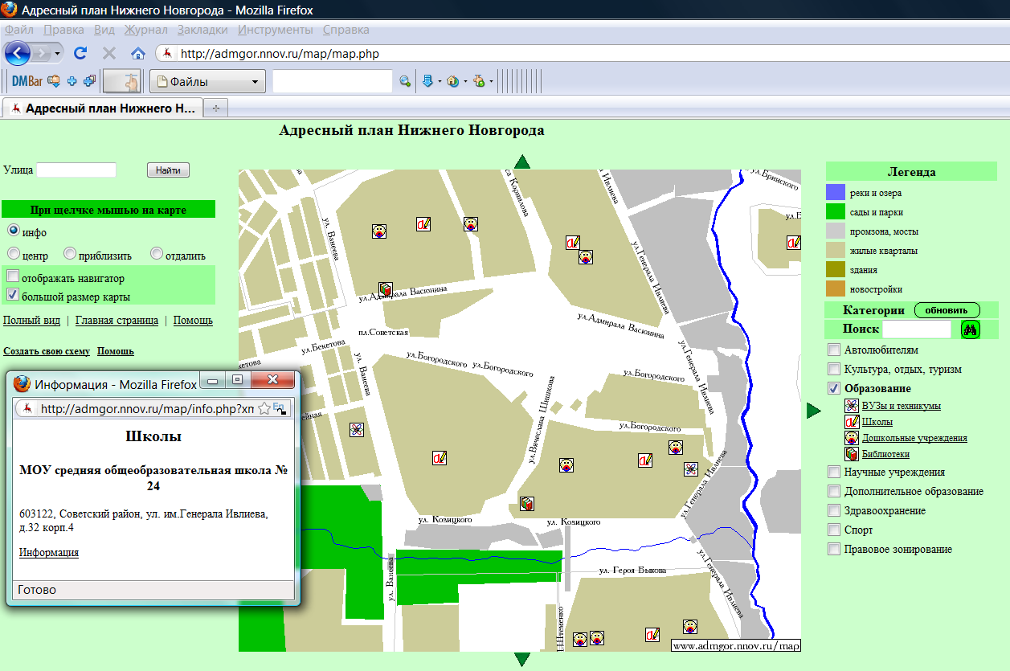Bookmark the popup page with the star icon
The image size is (1010, 671).
coord(264,409)
